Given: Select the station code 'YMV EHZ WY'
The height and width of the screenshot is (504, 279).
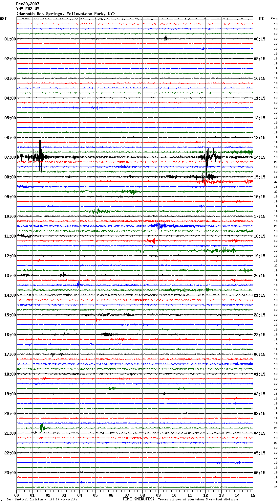Looking at the screenshot, I should (x=28, y=9).
